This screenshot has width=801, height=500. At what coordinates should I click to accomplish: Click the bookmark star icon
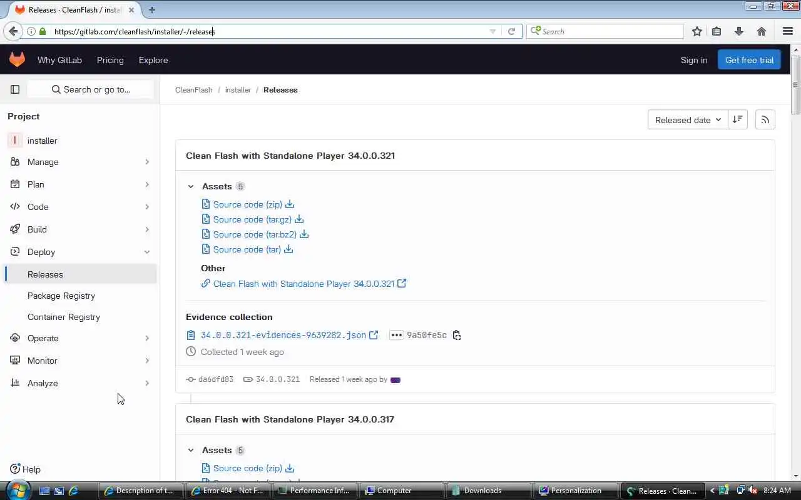pos(696,31)
